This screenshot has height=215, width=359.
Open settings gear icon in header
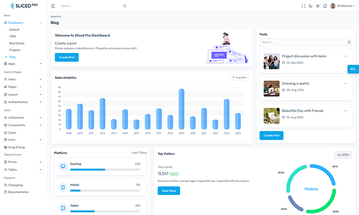click(318, 6)
